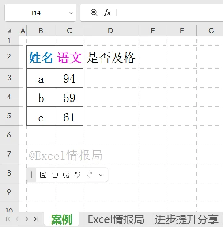The width and height of the screenshot is (223, 227).
Task: Open print preview from floating toolbar
Action: [x=66, y=175]
